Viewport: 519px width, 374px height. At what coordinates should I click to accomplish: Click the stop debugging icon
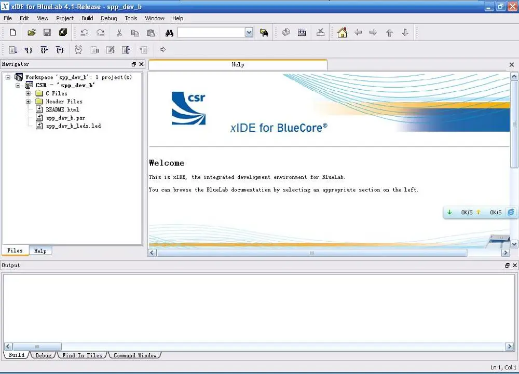point(111,50)
